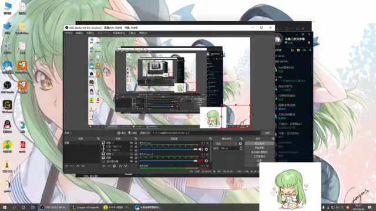Toggle lock on the 图像 3 source

tap(136, 143)
